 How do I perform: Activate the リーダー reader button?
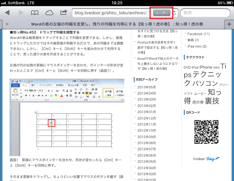(162, 13)
